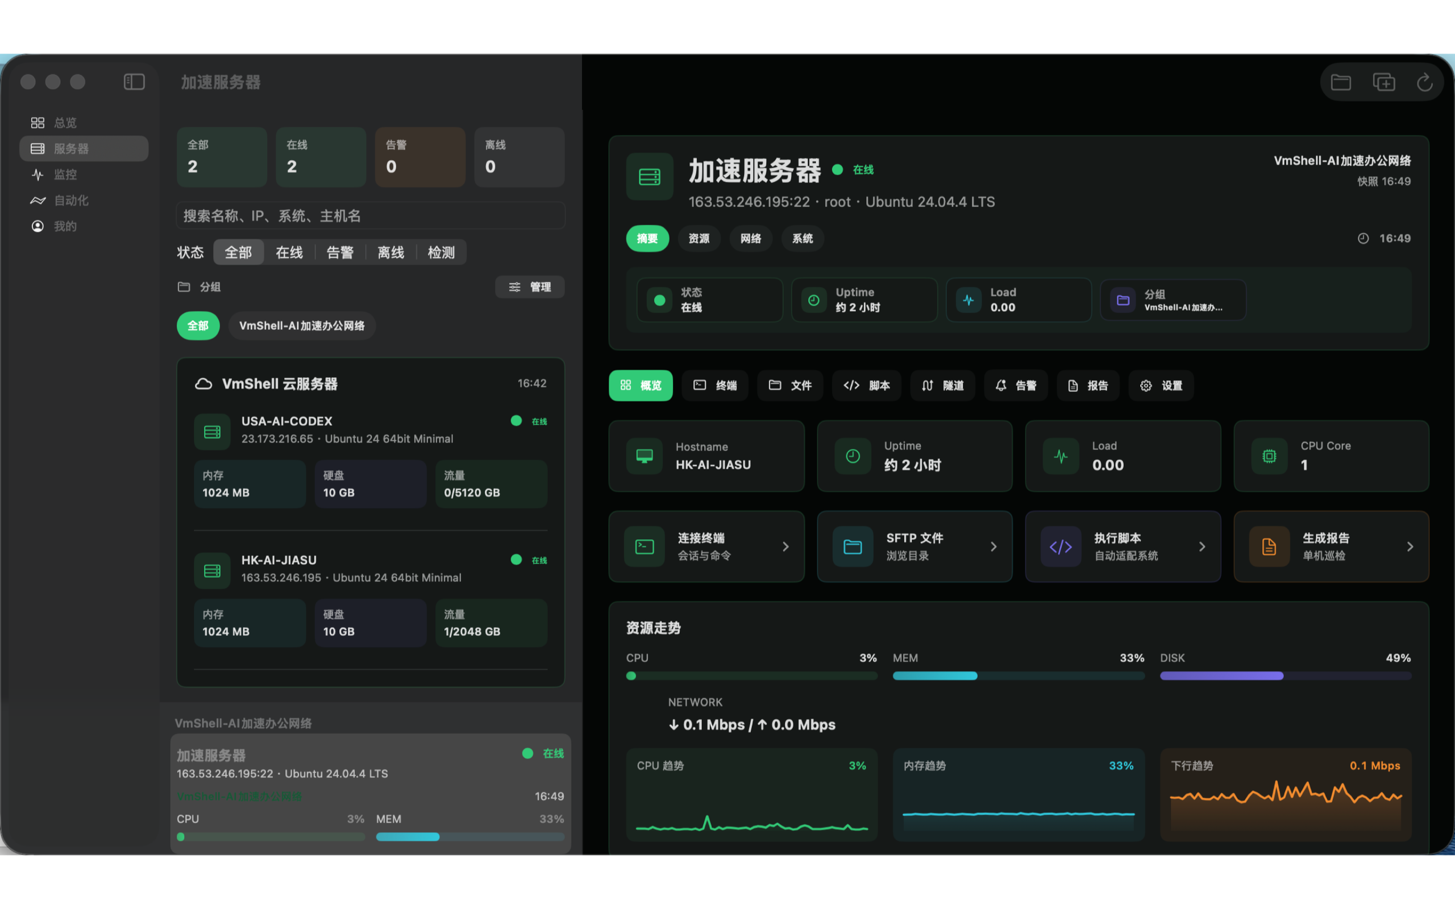Click the 分组 folder icon in summary strip
This screenshot has width=1455, height=909.
(1123, 300)
